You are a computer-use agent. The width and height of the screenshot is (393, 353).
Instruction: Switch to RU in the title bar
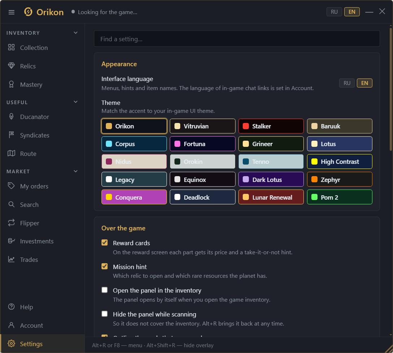point(334,12)
